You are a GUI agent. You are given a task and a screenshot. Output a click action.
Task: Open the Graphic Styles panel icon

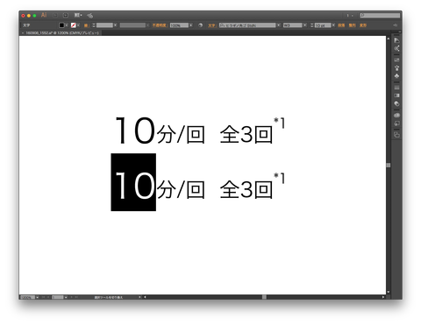point(396,124)
